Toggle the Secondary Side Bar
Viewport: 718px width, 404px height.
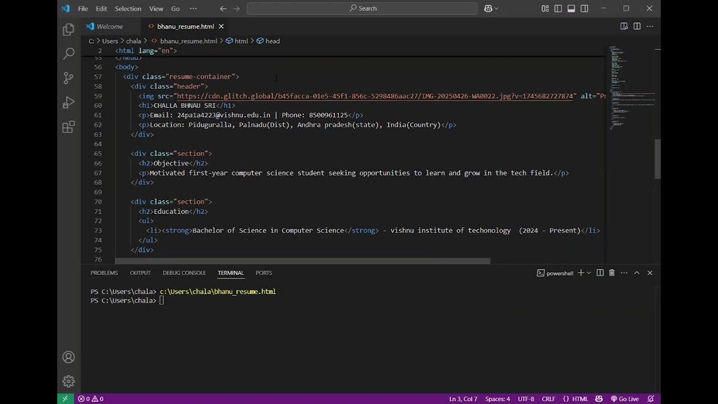pos(584,8)
